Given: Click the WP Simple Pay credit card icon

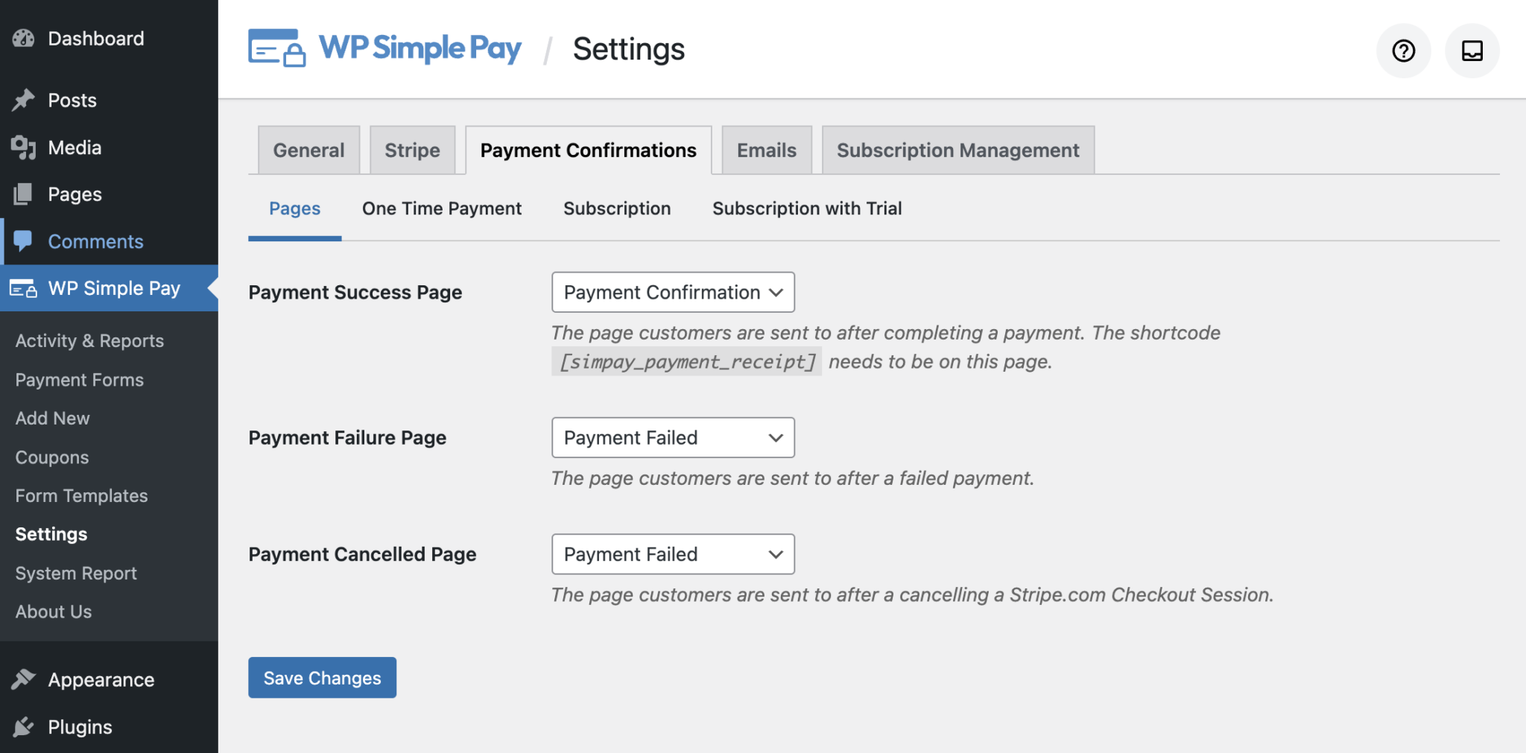Looking at the screenshot, I should click(22, 288).
